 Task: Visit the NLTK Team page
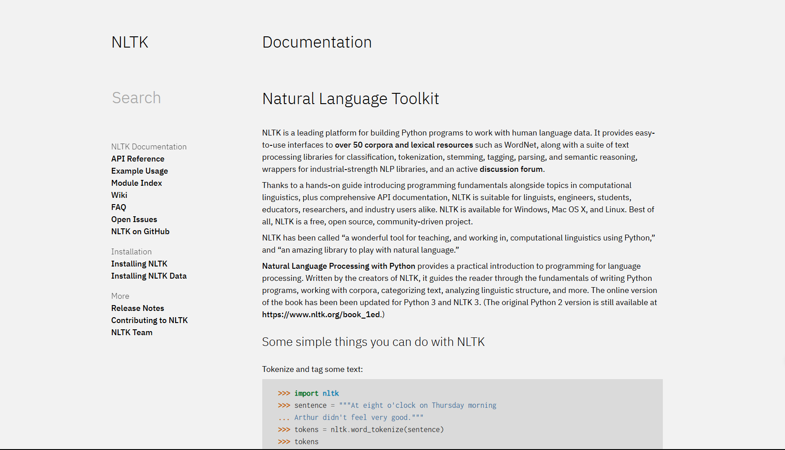(x=132, y=332)
